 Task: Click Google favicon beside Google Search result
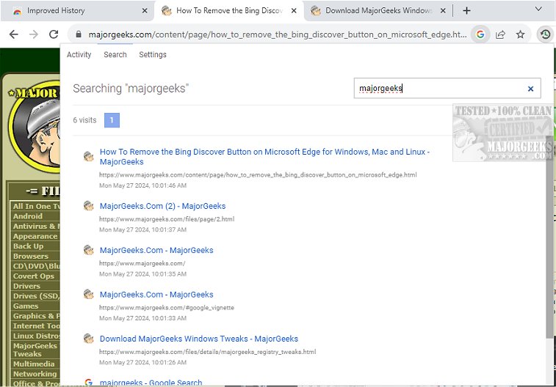click(x=88, y=383)
